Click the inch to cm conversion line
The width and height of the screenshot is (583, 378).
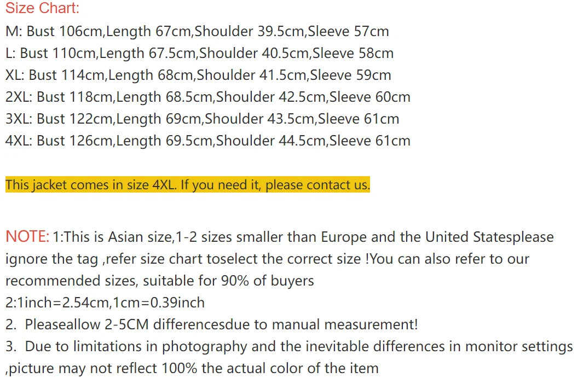105,303
